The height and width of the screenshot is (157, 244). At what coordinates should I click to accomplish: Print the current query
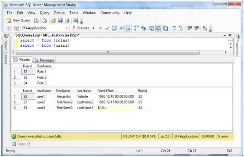[x=67, y=20]
